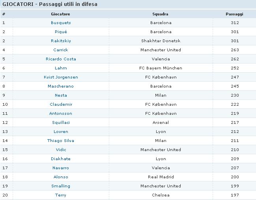This screenshot has height=200, width=256.
Task: Open the Thiago Silva link
Action: (x=61, y=141)
